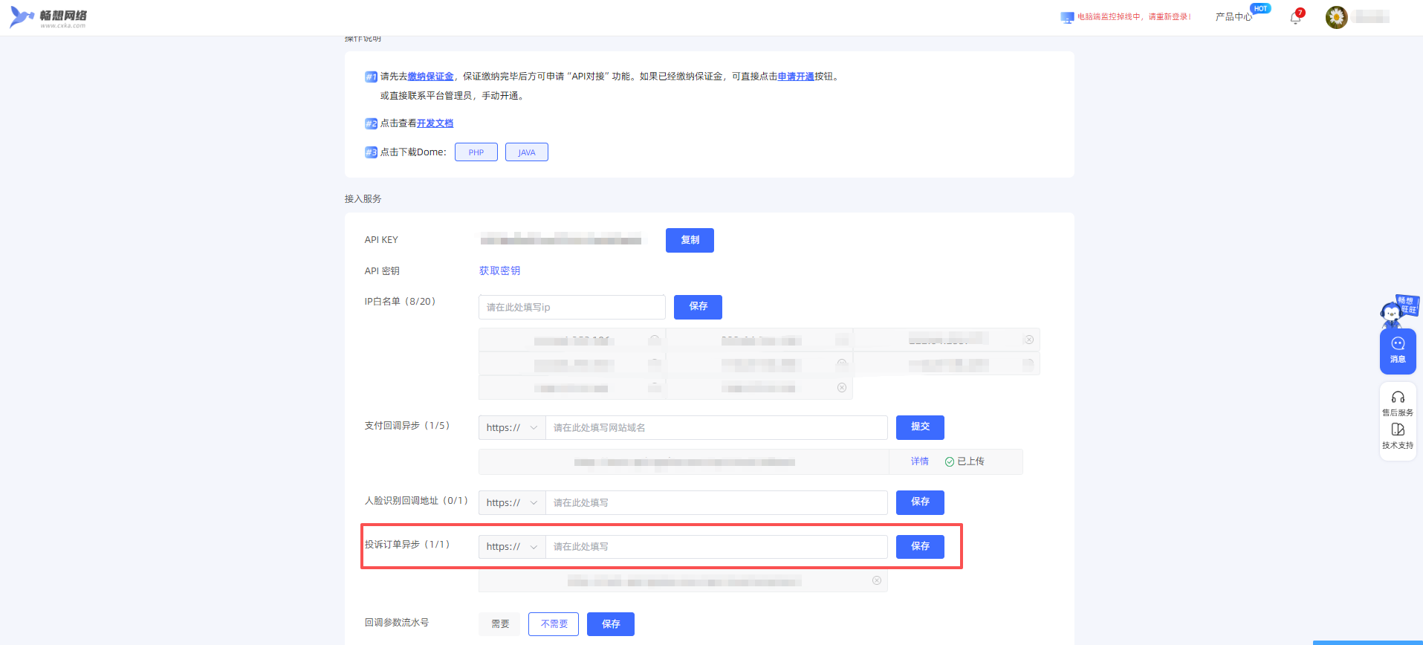Click the daisy user avatar
Screen dimensions: 1423x645
(1336, 17)
